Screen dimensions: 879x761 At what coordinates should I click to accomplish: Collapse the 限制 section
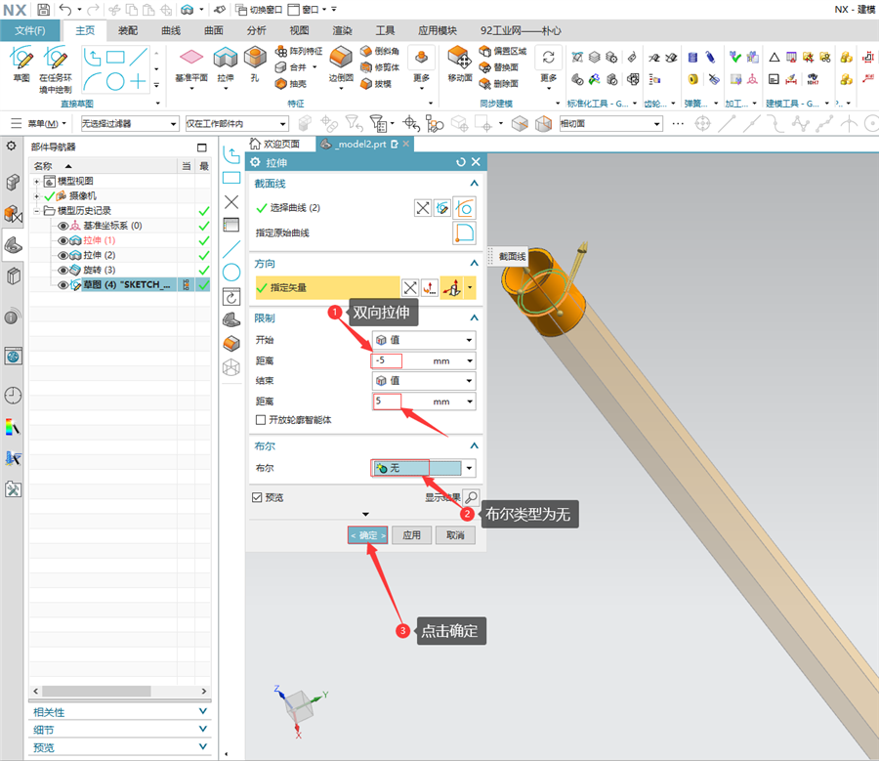(x=474, y=317)
